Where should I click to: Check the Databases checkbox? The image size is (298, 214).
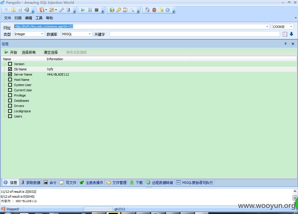tap(10, 100)
